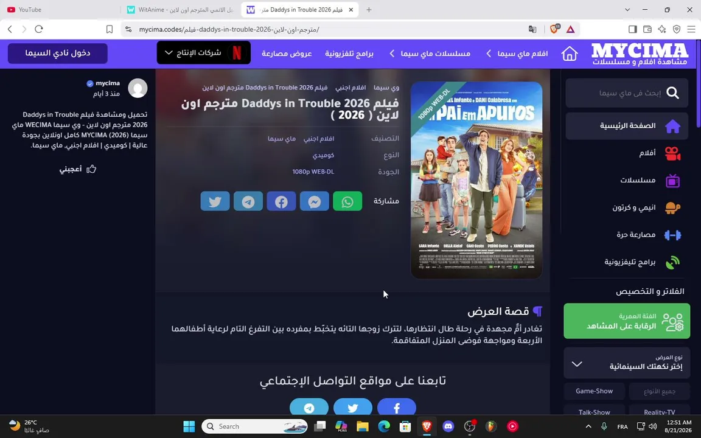Open the Brave Shields icon
The height and width of the screenshot is (438, 701).
point(554,29)
